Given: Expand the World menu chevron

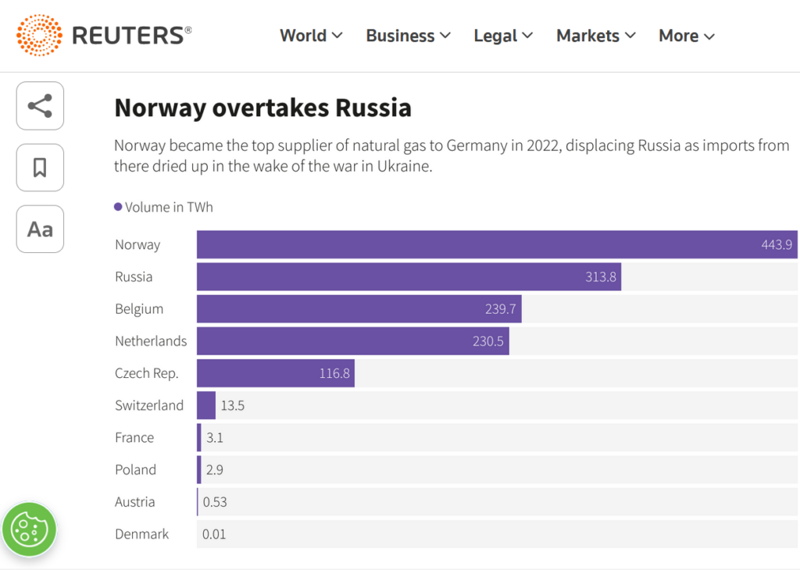Looking at the screenshot, I should click(x=337, y=35).
